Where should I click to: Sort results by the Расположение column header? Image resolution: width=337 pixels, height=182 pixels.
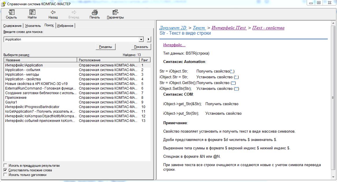point(108,60)
